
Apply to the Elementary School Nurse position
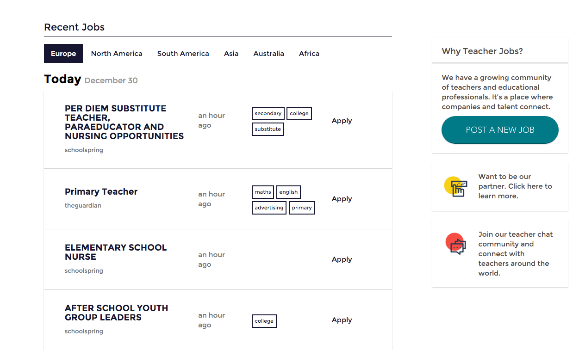click(x=342, y=259)
